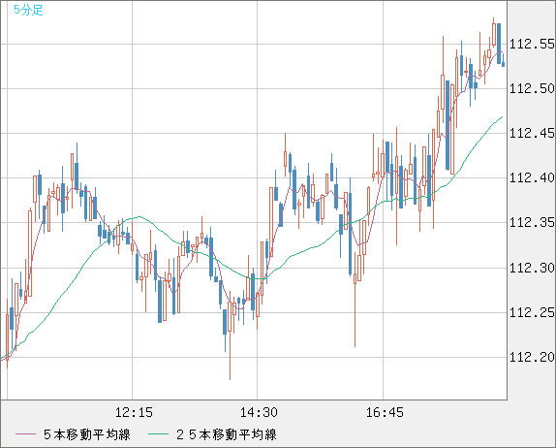
Task: Click the 14:30 time axis label
Action: tap(259, 412)
